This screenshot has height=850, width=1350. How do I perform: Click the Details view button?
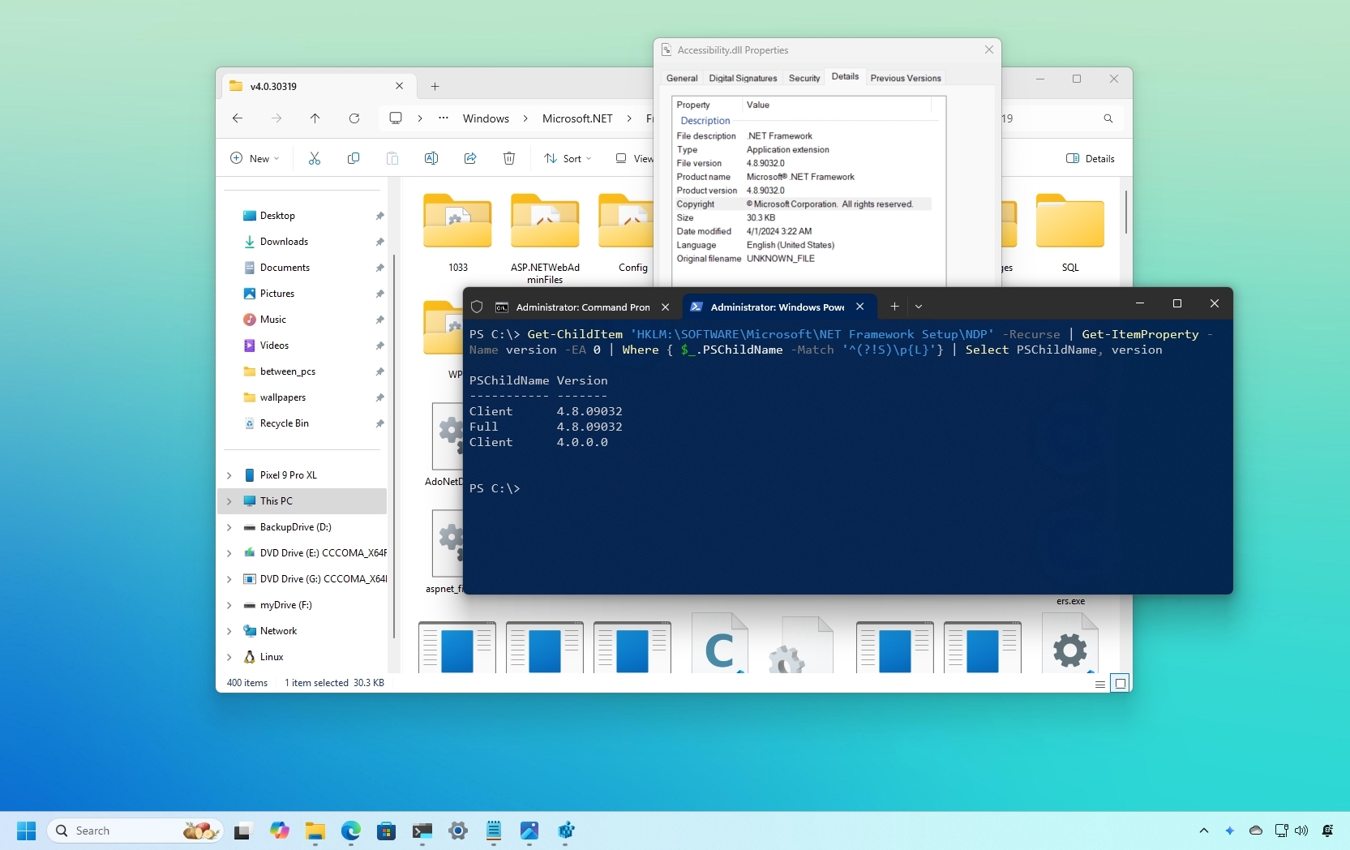coord(1090,158)
